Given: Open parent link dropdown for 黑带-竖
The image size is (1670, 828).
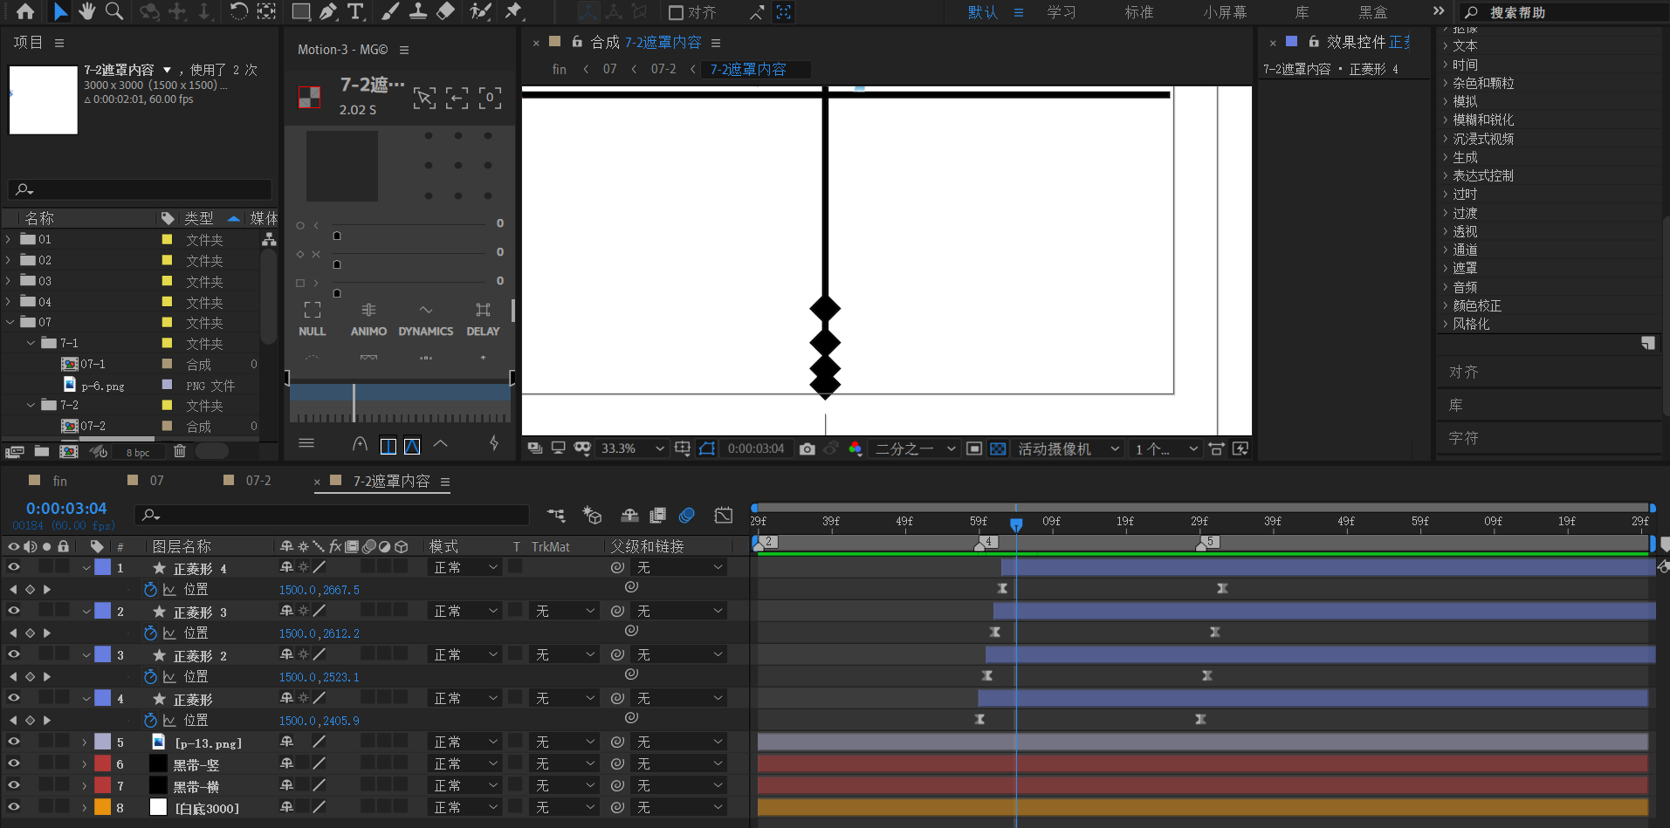Looking at the screenshot, I should tap(680, 763).
